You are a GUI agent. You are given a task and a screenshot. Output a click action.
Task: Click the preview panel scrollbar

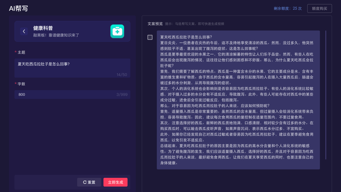326,95
